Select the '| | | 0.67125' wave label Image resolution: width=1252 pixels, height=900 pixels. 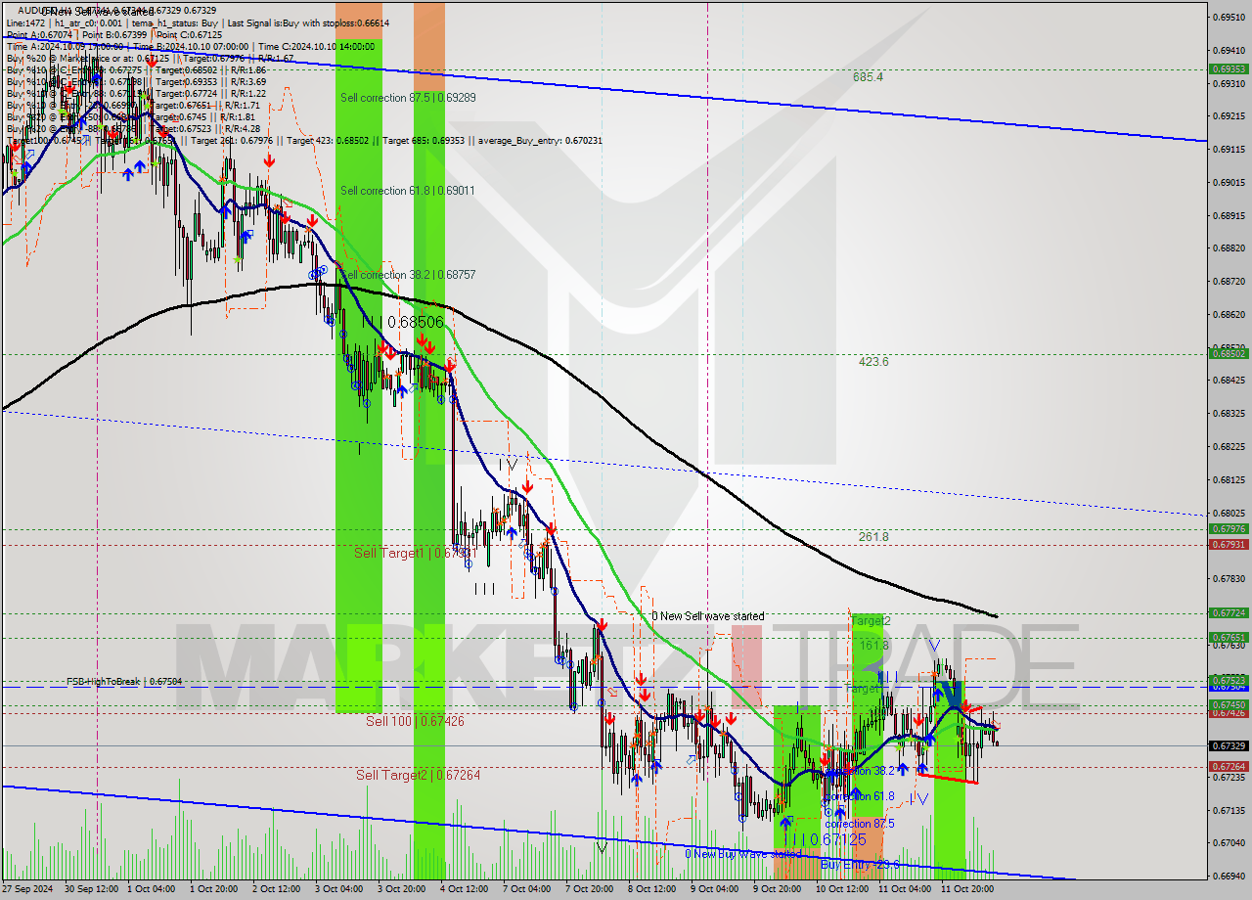[824, 840]
